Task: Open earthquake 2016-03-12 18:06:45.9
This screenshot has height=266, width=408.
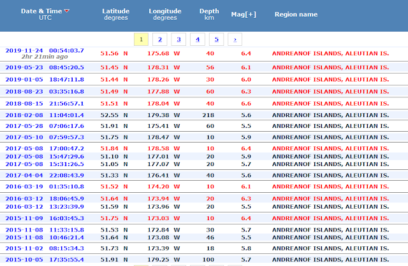Action: pyautogui.click(x=45, y=199)
